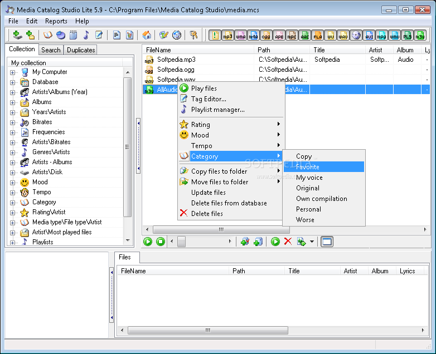The image size is (436, 354).
Task: Toggle the wma file type filter
Action: coord(240,35)
